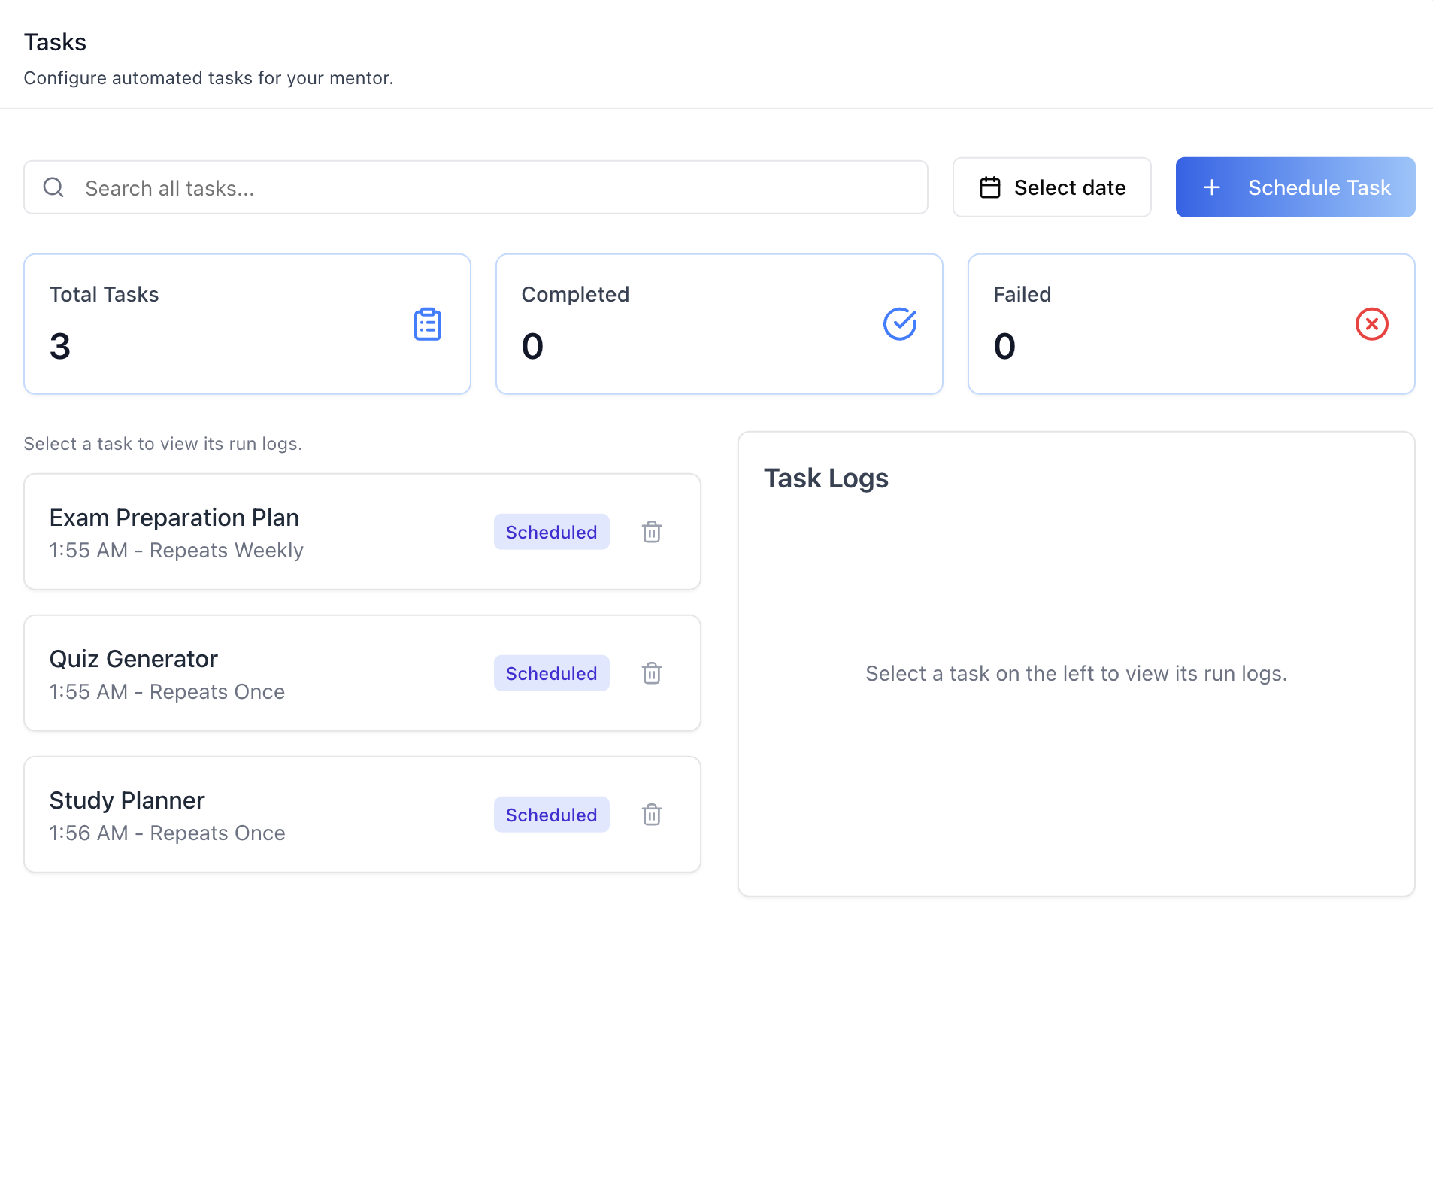Click 'Configure automated tasks for your mentor.'
The height and width of the screenshot is (1196, 1433).
point(209,78)
